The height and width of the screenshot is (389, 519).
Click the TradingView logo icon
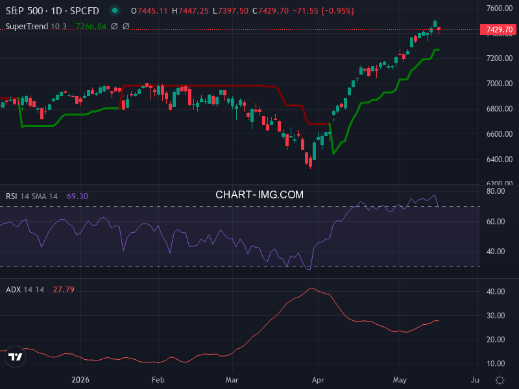pyautogui.click(x=15, y=357)
